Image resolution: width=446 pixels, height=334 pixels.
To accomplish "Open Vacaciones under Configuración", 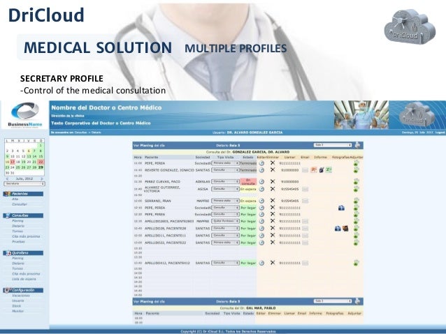I will 21,296.
